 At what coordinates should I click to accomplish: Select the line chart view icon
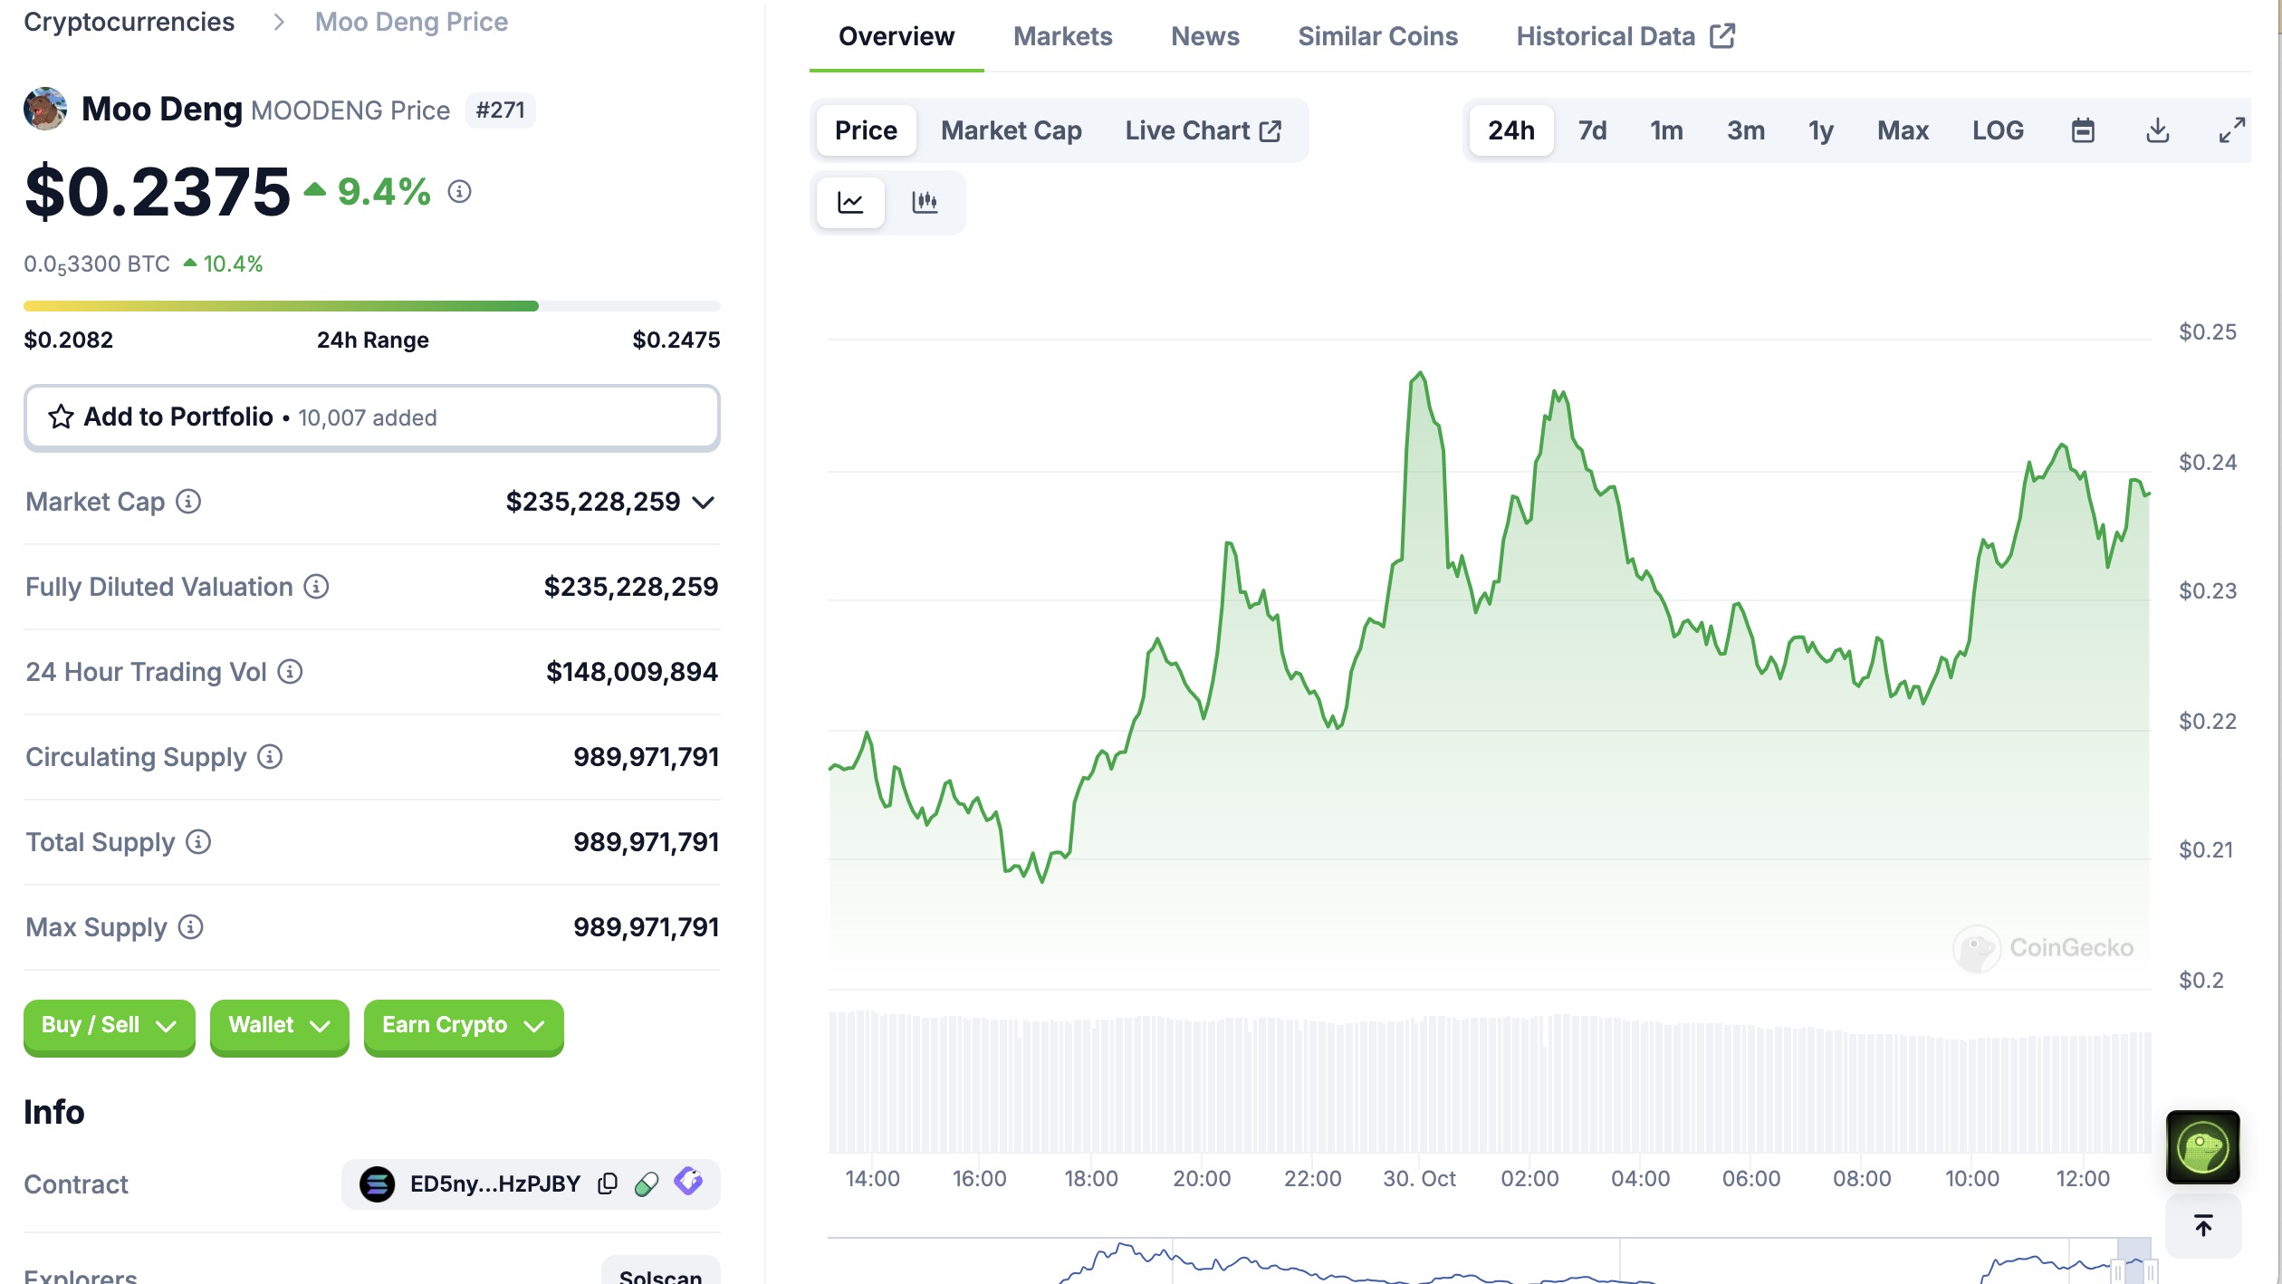coord(849,202)
